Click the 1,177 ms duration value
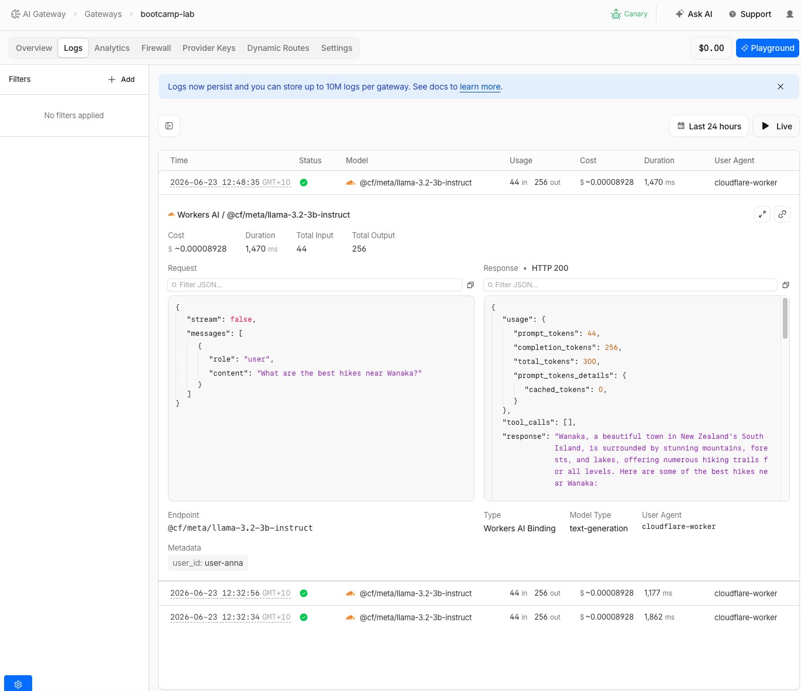Viewport: 801px width, 691px height. [658, 593]
